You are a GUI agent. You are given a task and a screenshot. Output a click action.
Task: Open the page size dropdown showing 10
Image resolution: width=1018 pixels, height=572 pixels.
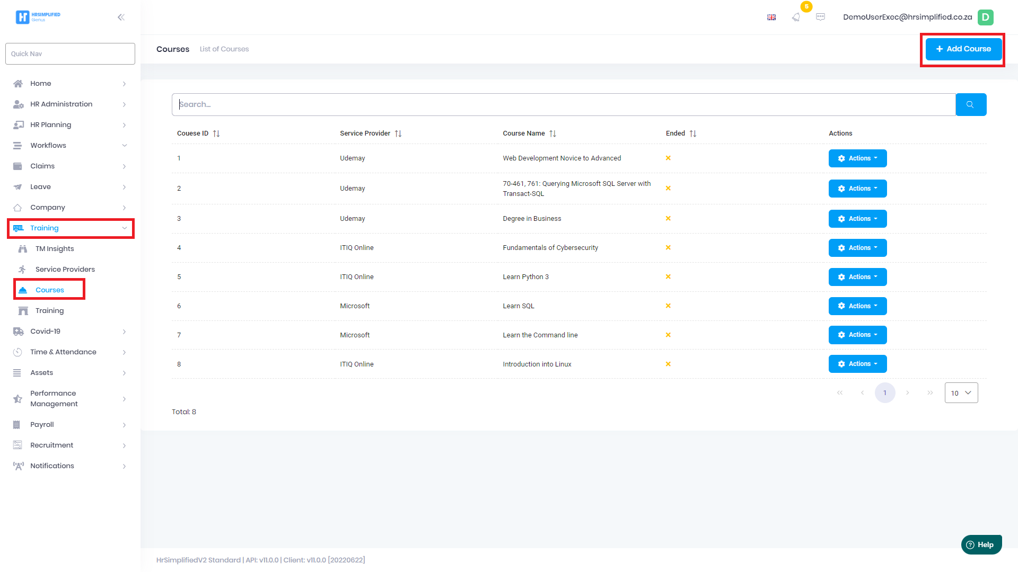click(x=961, y=393)
